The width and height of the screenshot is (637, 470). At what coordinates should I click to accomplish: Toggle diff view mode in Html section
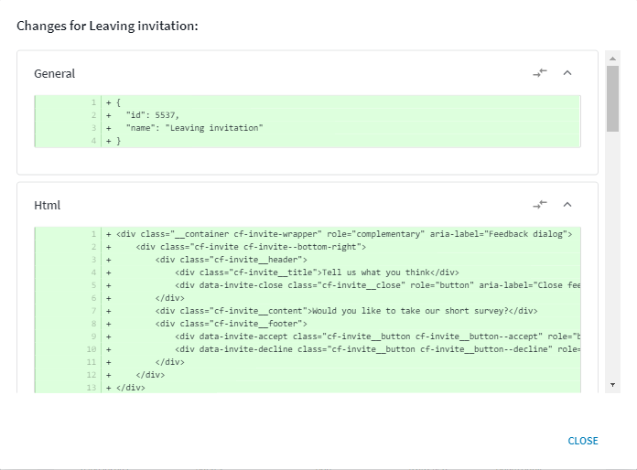click(540, 205)
